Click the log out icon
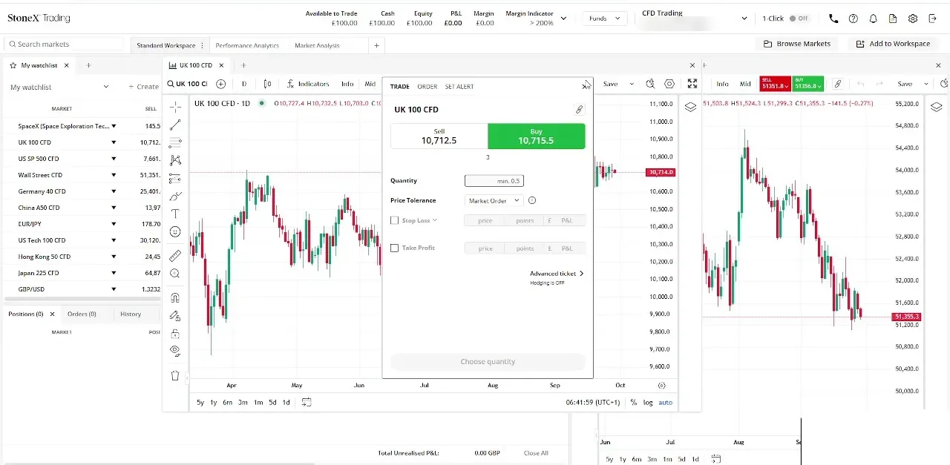This screenshot has height=465, width=950. (x=933, y=19)
